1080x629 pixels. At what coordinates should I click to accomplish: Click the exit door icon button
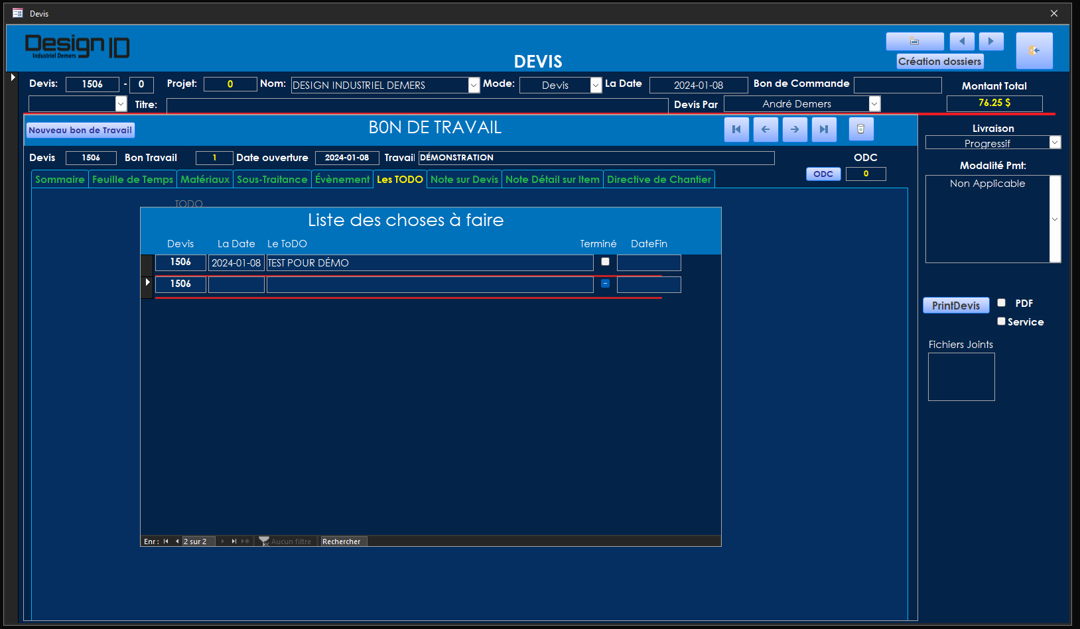[1034, 50]
